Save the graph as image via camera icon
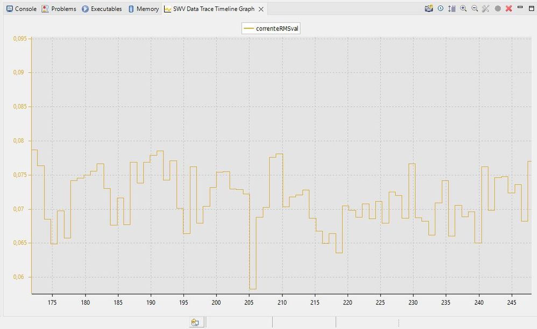537x329 pixels. click(x=429, y=9)
